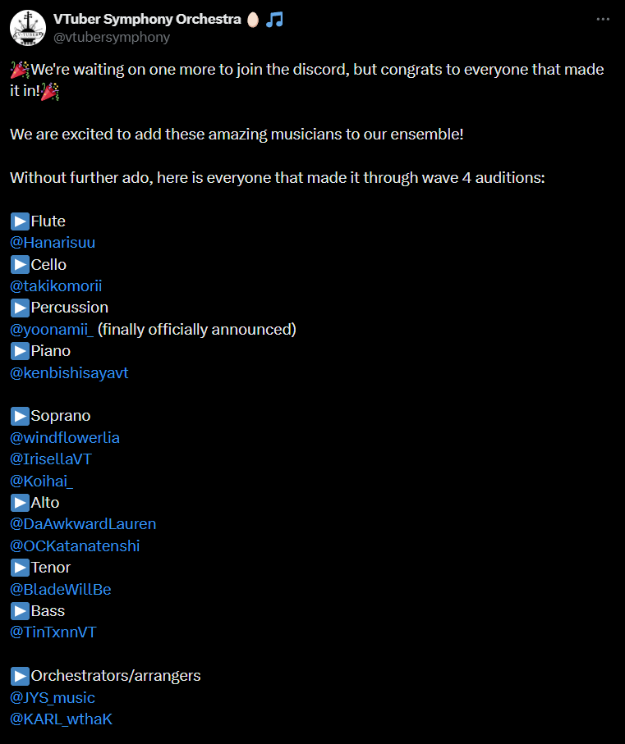Open @BladeWillBe's tenor mention

pos(60,590)
